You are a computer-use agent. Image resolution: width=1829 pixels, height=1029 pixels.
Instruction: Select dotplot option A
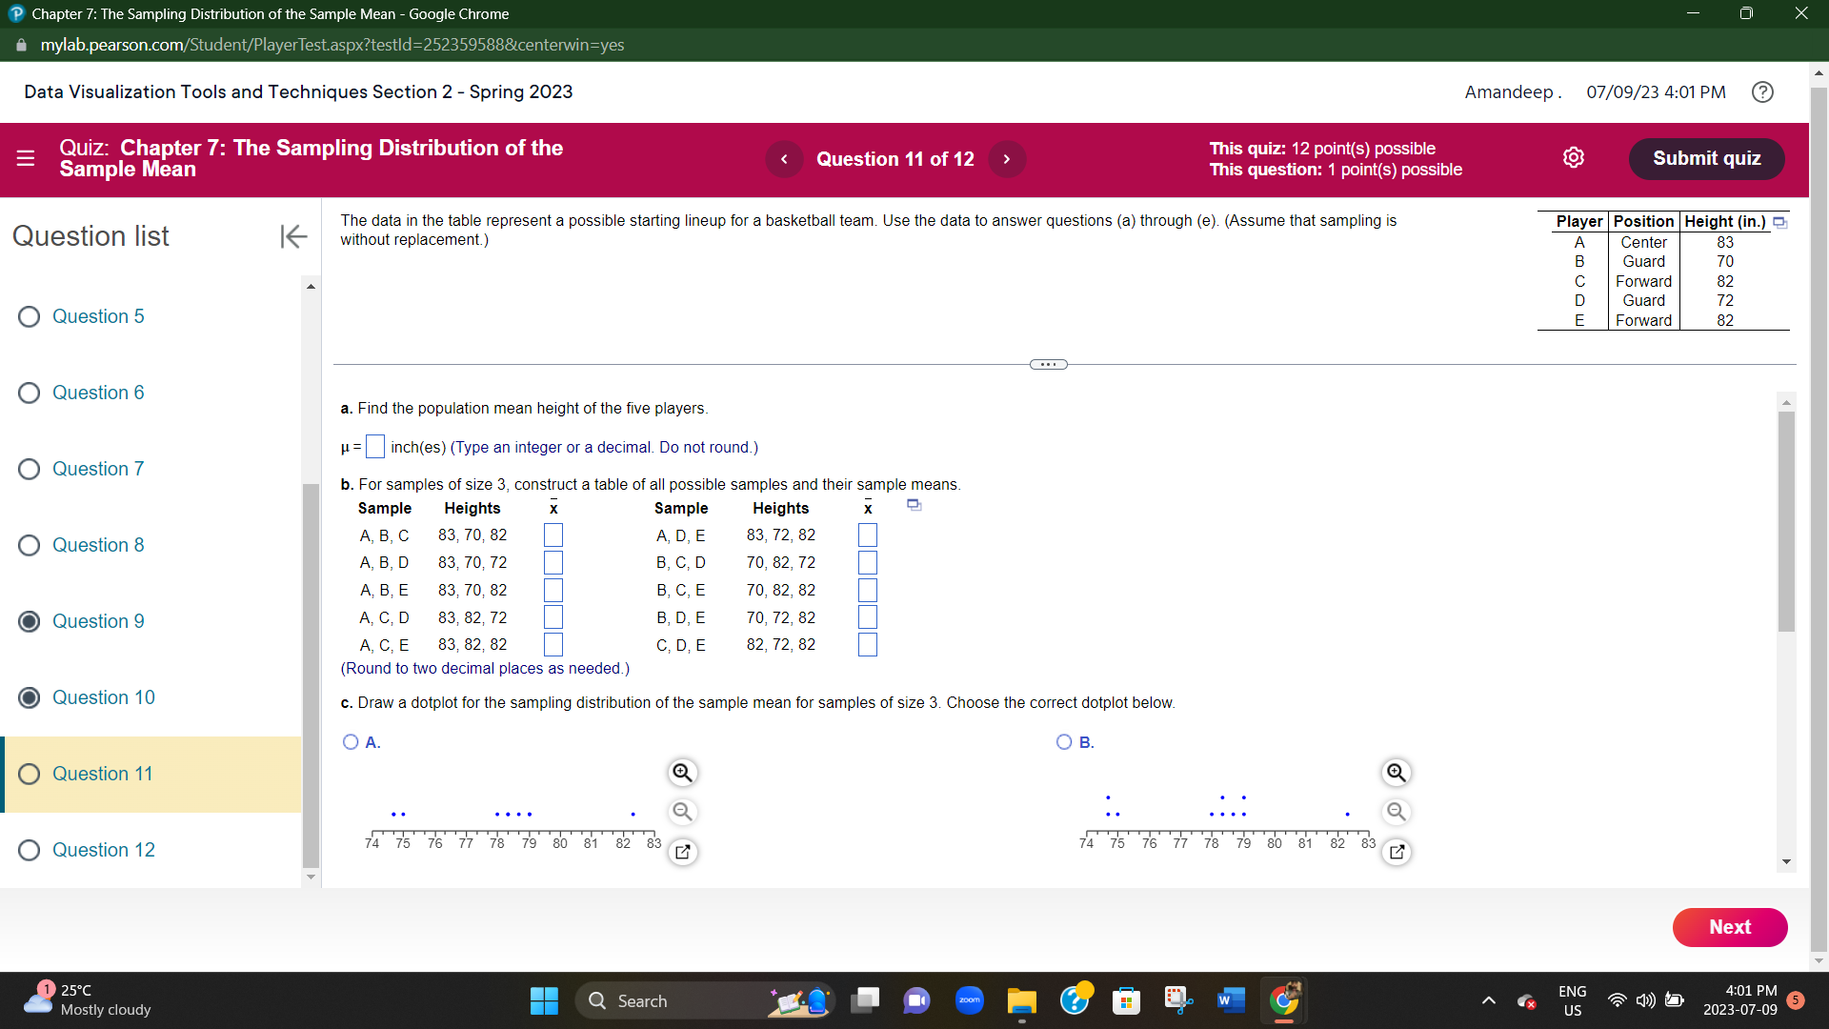coord(351,742)
